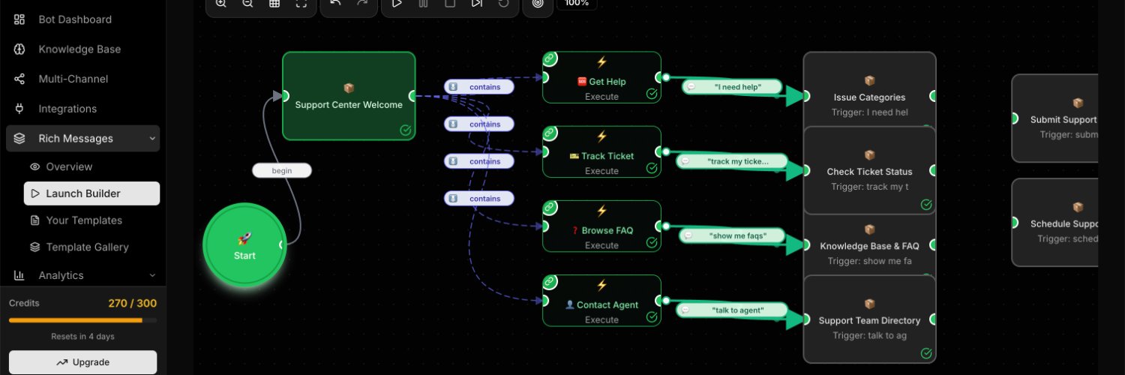Screen dimensions: 1125x375
Task: Click the link icon on Get Help node
Action: 550,58
